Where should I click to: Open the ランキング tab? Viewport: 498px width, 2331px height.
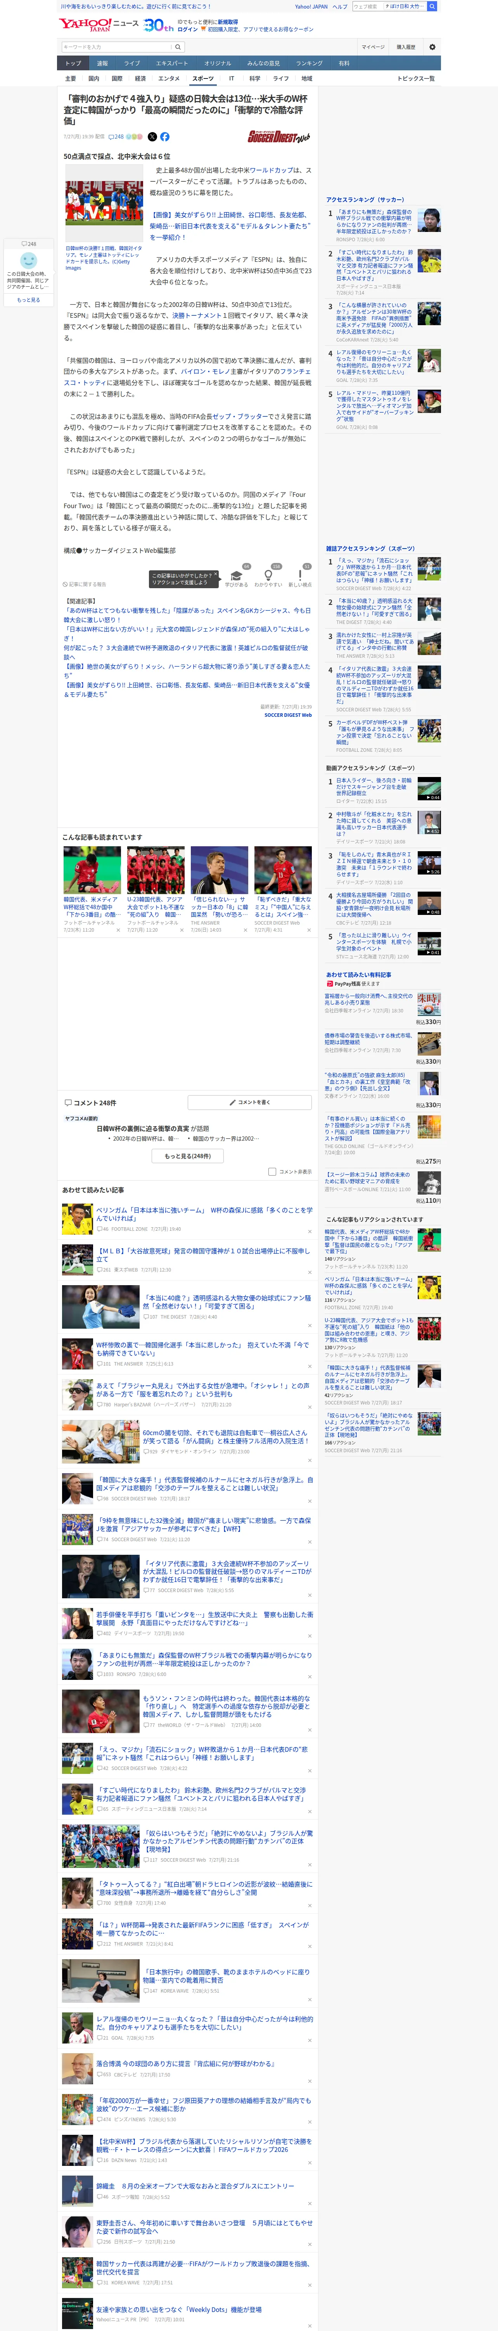tap(309, 63)
